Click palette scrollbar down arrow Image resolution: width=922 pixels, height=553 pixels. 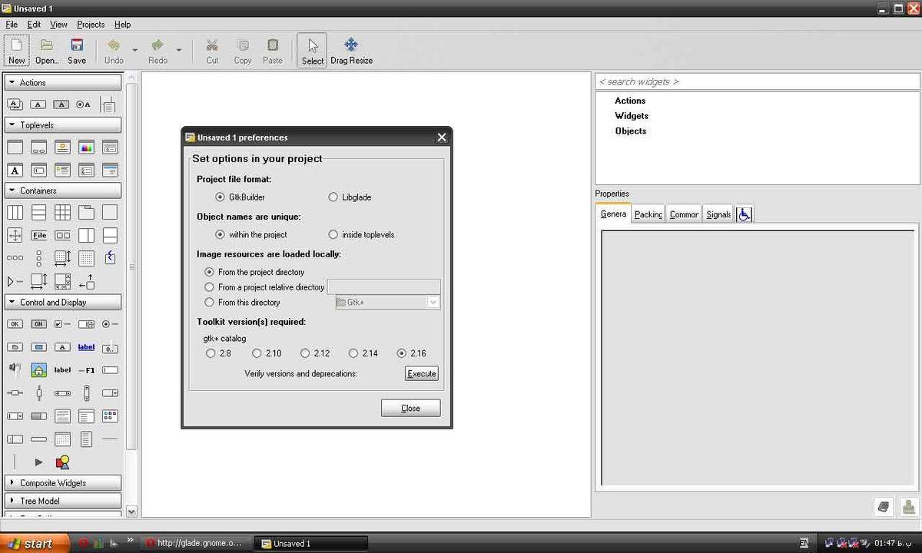131,512
